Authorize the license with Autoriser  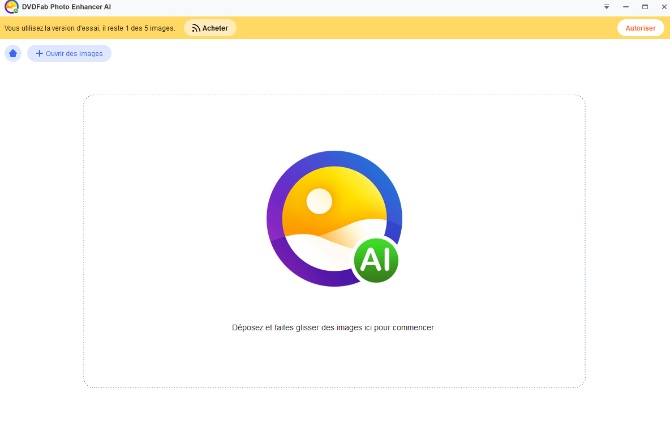pyautogui.click(x=640, y=28)
